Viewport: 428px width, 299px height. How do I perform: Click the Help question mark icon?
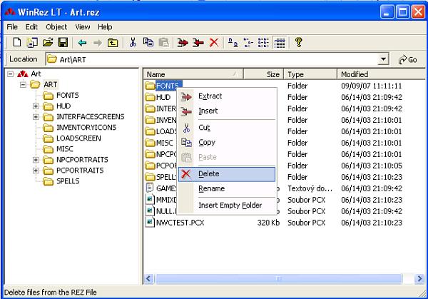click(x=299, y=42)
